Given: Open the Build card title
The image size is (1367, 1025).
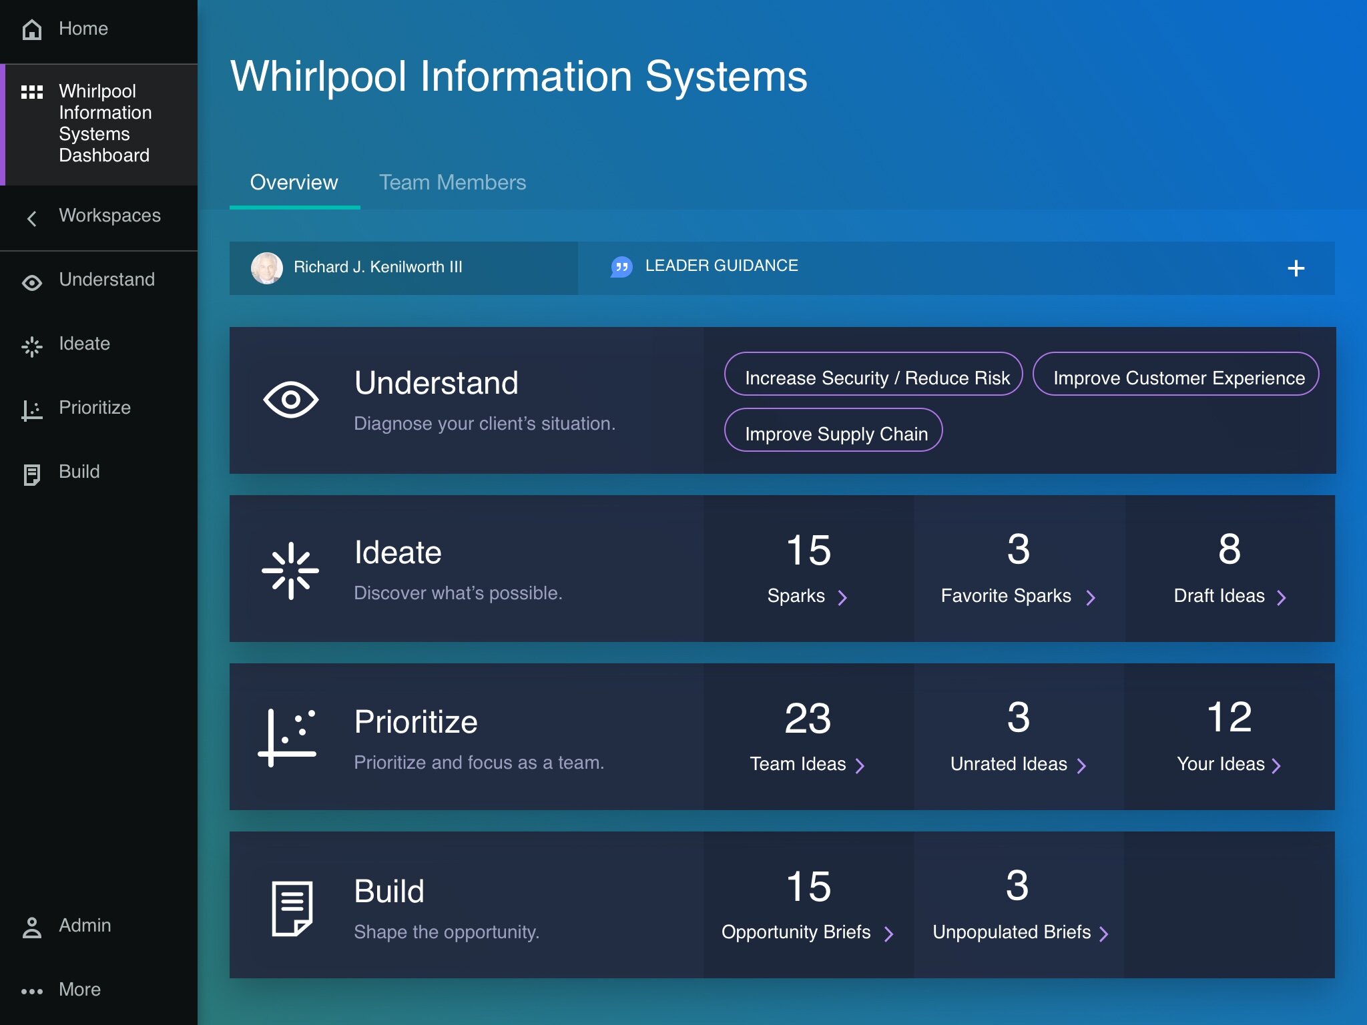Looking at the screenshot, I should [x=389, y=892].
